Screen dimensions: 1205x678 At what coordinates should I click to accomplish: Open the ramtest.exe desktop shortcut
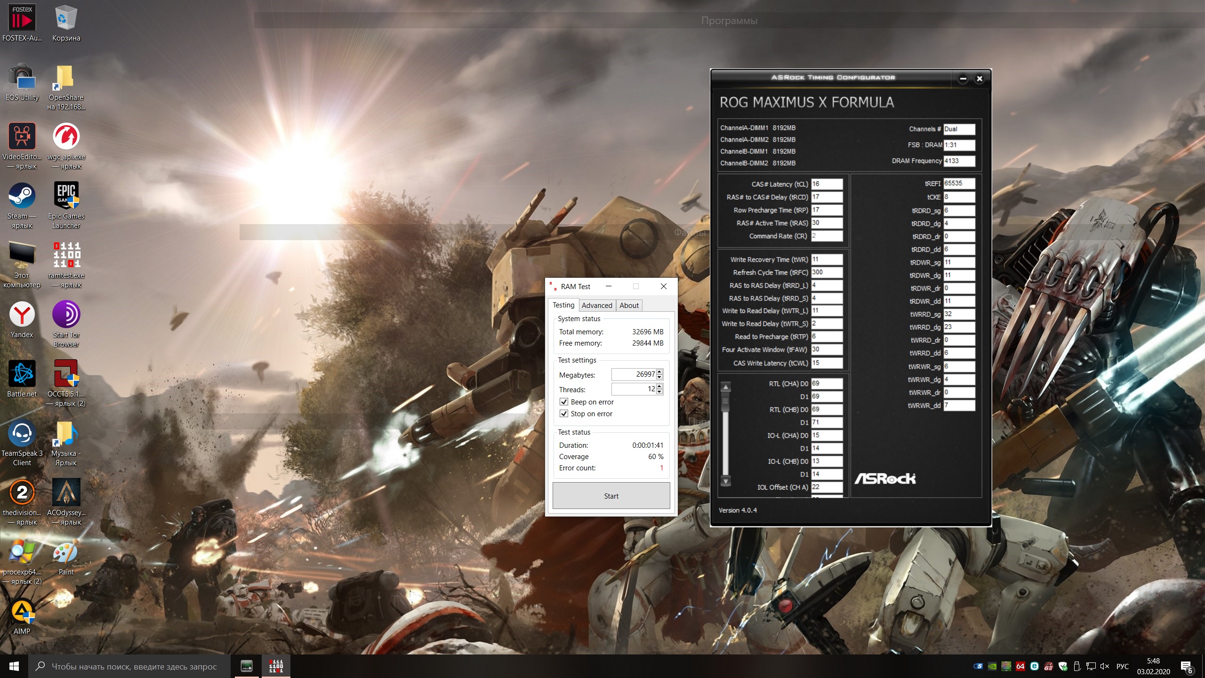[x=66, y=256]
